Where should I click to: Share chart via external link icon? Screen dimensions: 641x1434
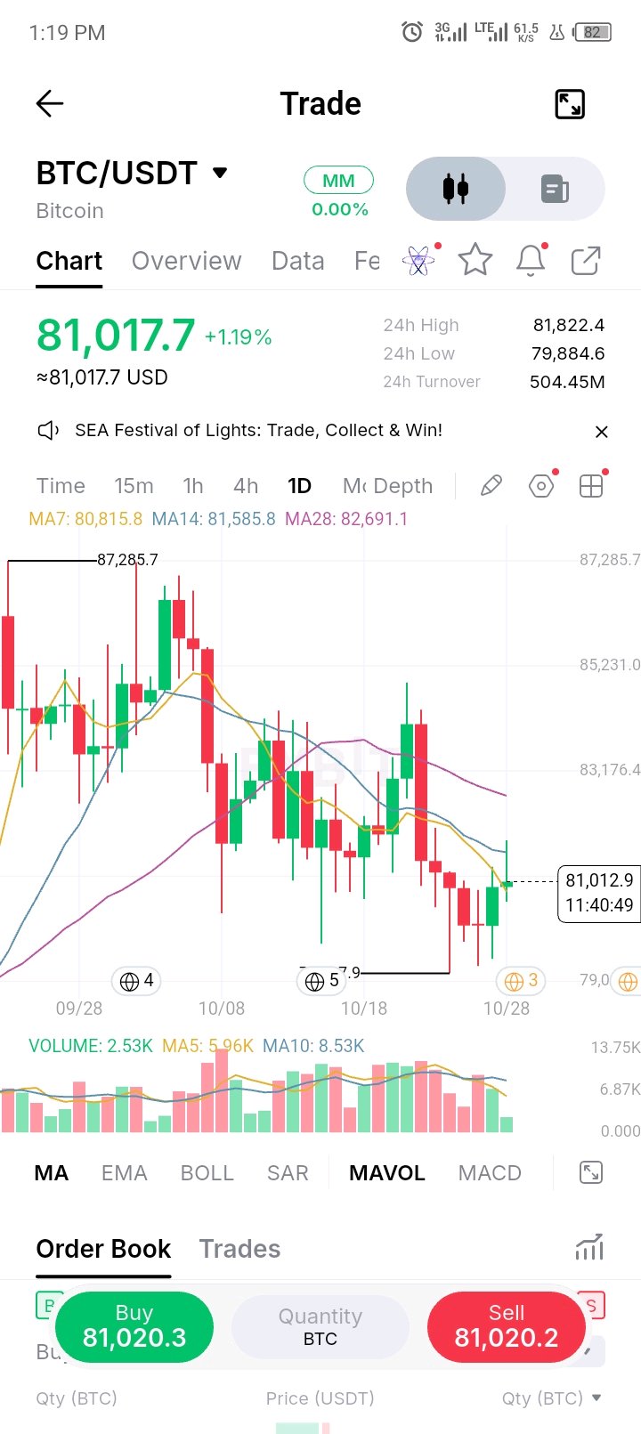tap(586, 261)
